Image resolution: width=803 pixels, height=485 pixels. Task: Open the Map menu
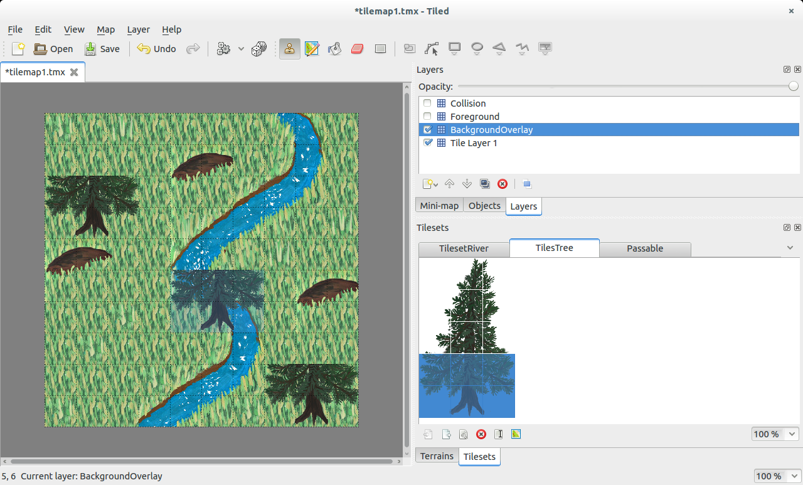click(x=105, y=29)
